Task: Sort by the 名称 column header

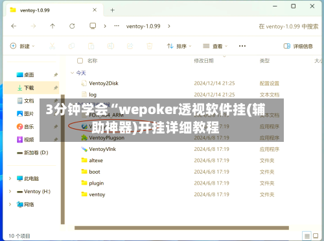Action: point(93,61)
